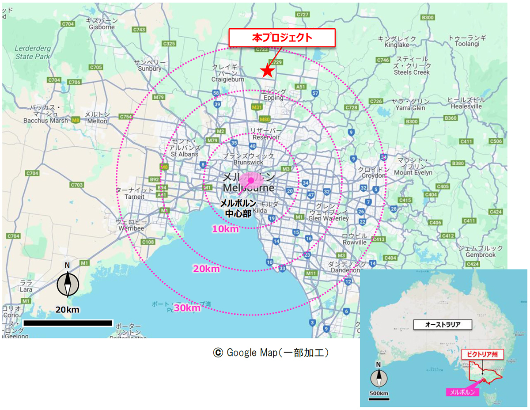Click the red star project marker

point(267,71)
